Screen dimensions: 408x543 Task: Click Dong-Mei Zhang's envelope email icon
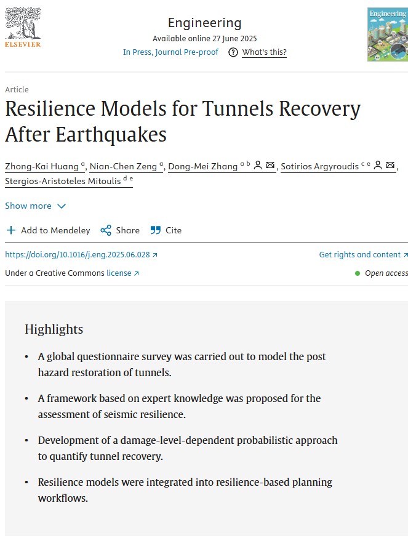pyautogui.click(x=270, y=166)
